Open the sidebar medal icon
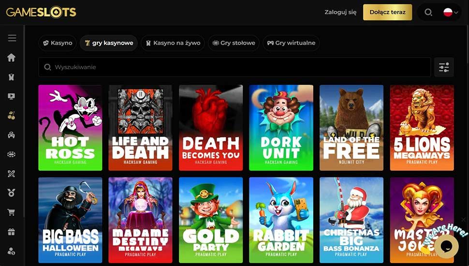 pos(12,193)
